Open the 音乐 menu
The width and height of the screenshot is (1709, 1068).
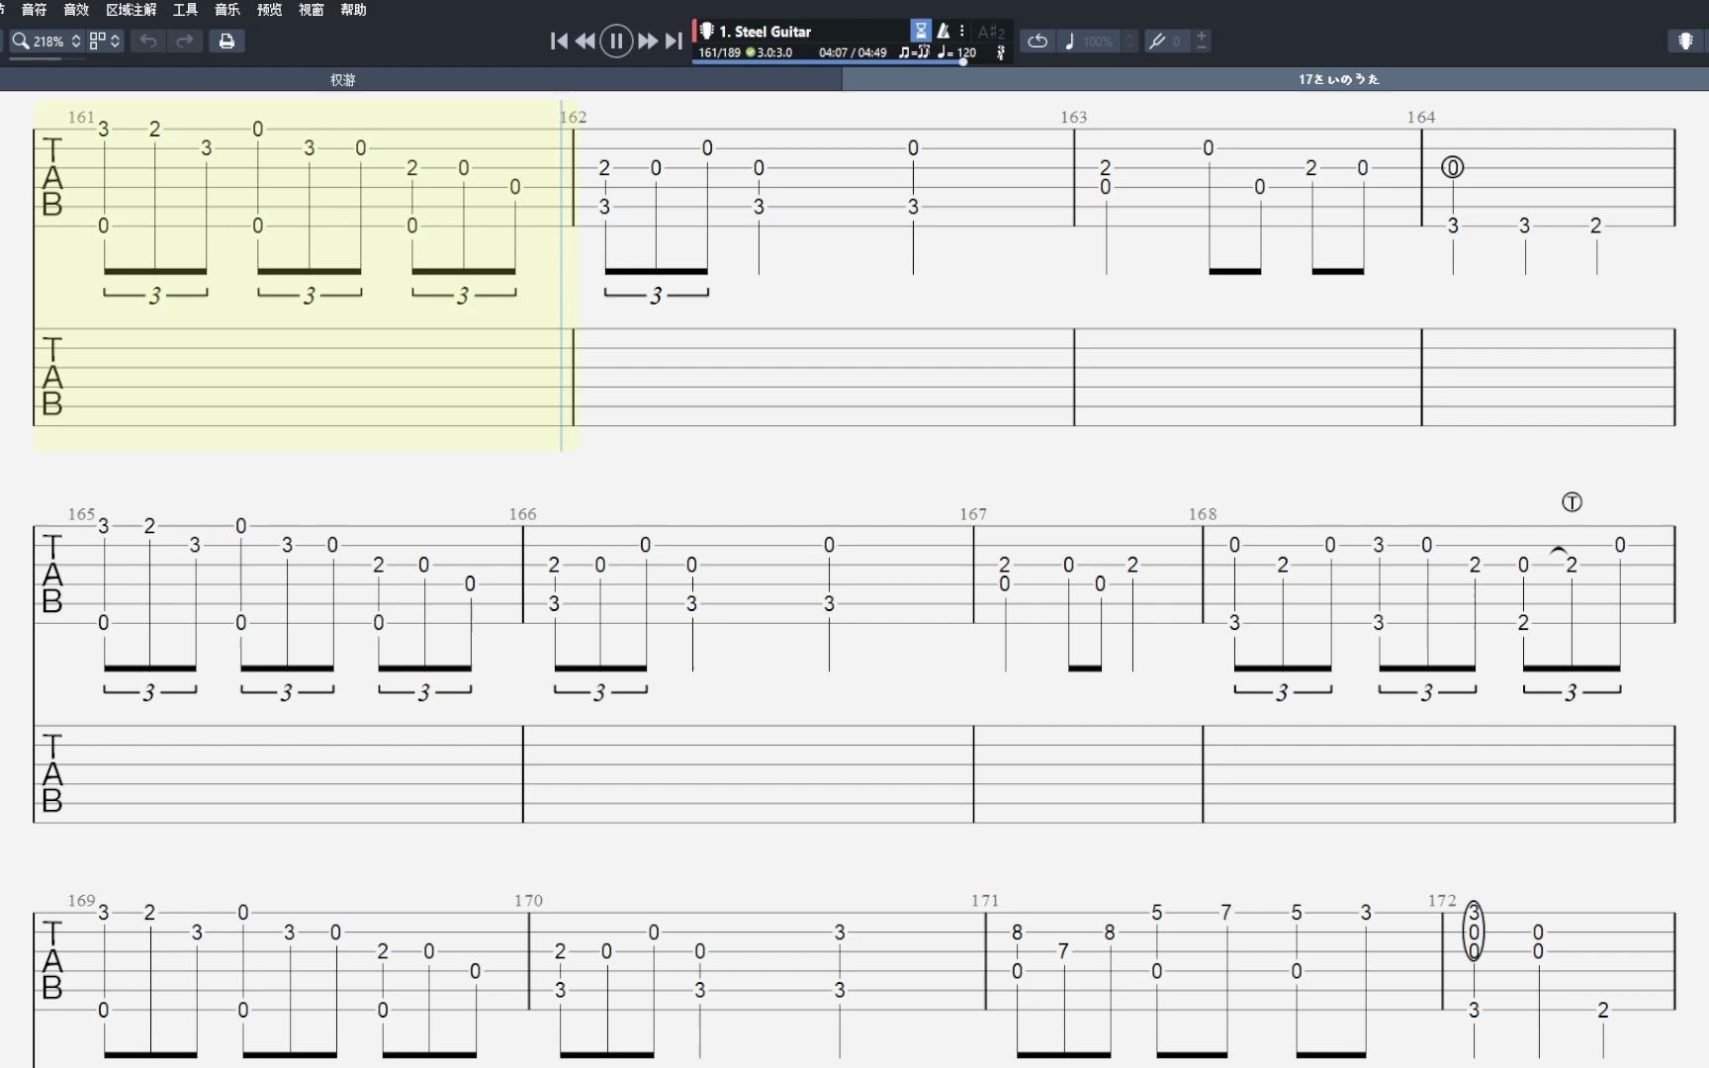(227, 10)
